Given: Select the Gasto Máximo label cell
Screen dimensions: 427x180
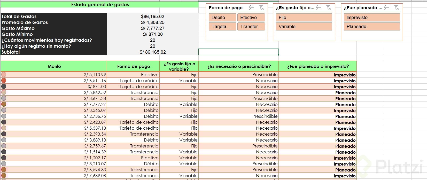Looking at the screenshot, I should [54, 28].
